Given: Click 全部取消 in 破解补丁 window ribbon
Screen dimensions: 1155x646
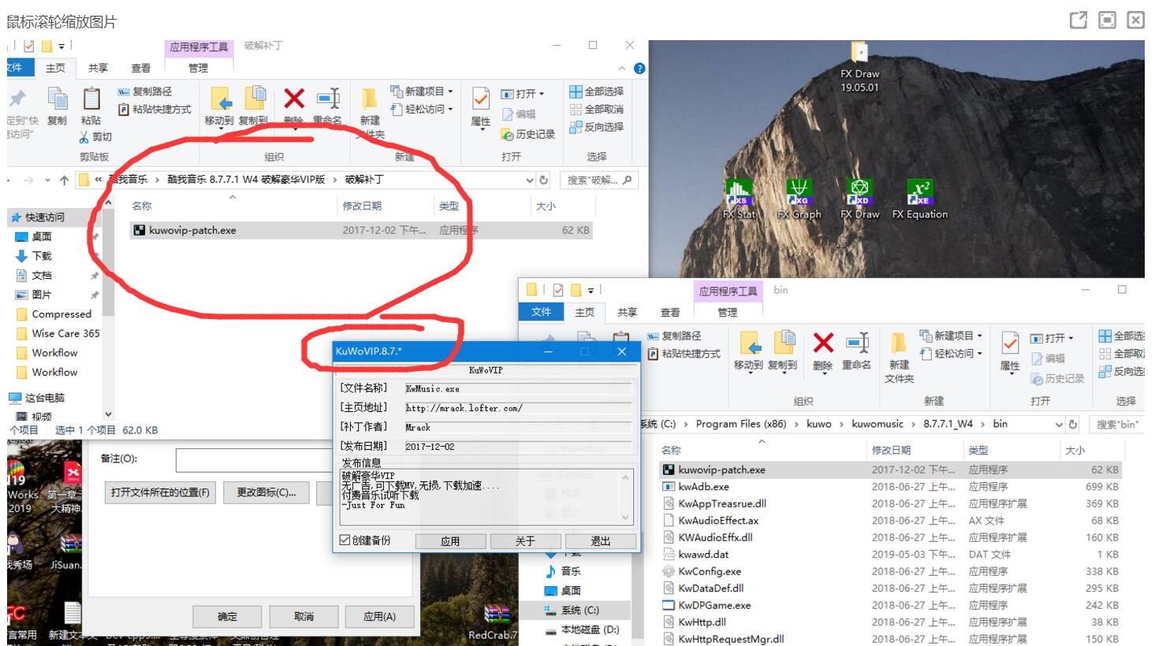Looking at the screenshot, I should [x=597, y=109].
